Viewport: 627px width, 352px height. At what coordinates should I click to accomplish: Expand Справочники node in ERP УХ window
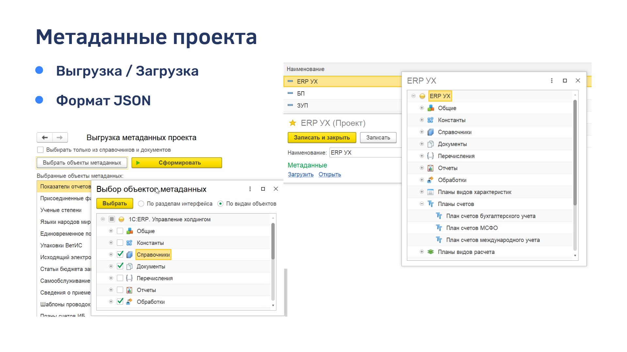422,132
